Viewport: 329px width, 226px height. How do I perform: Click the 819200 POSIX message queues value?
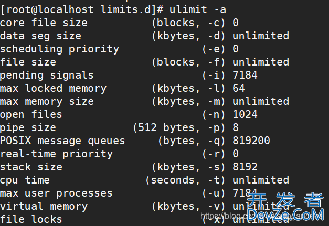tap(251, 141)
